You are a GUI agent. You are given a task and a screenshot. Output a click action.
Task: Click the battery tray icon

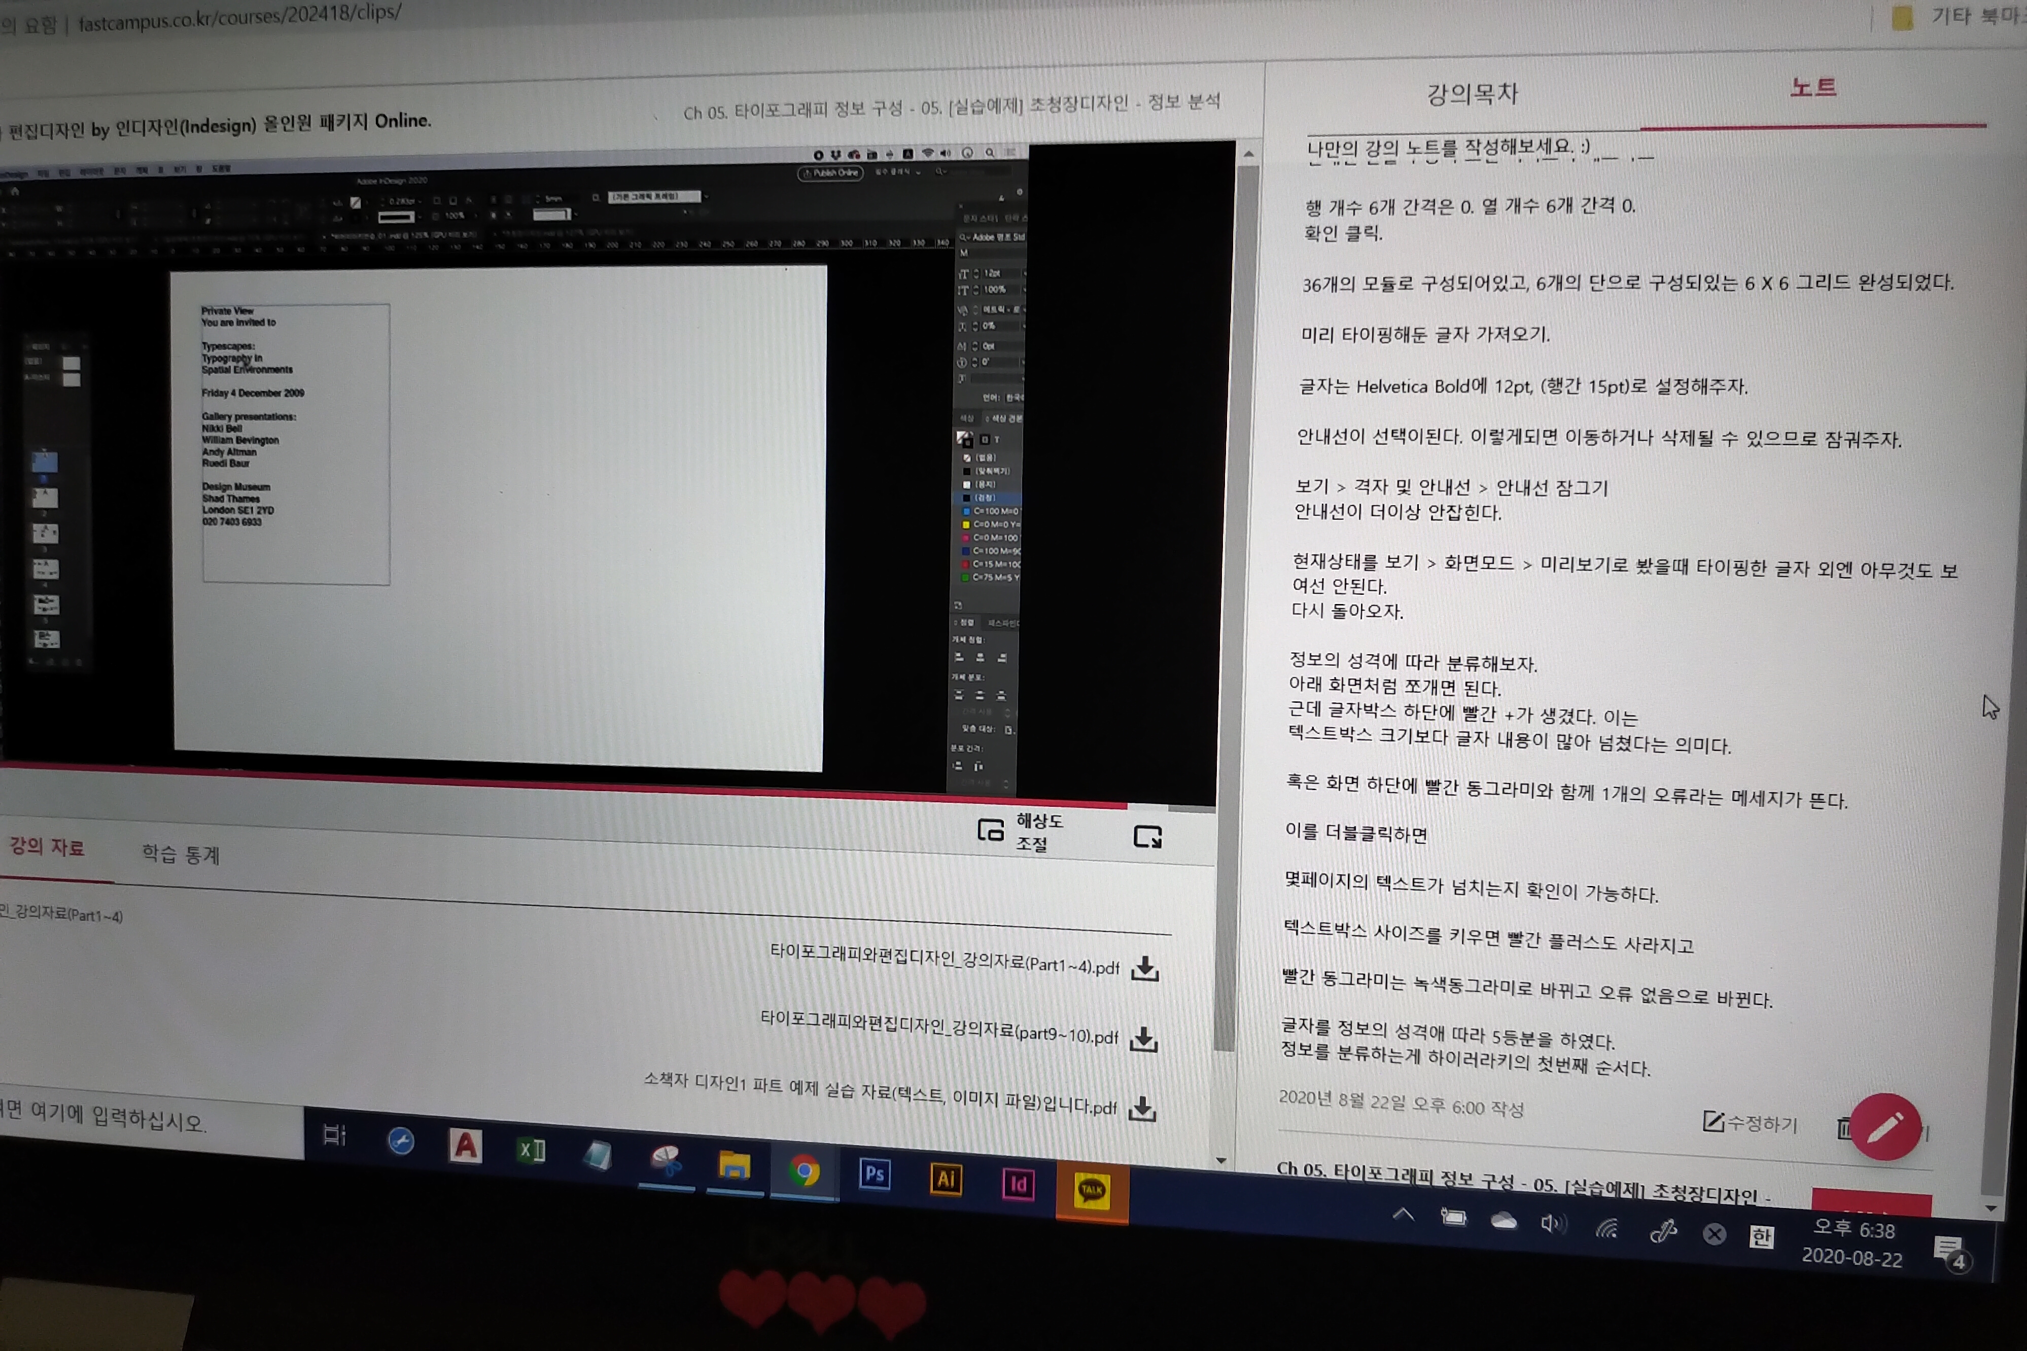click(1453, 1217)
